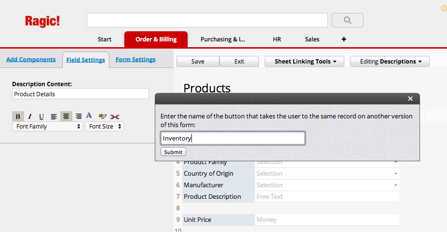Focus the button name input field
The image size is (447, 232).
[x=233, y=138]
